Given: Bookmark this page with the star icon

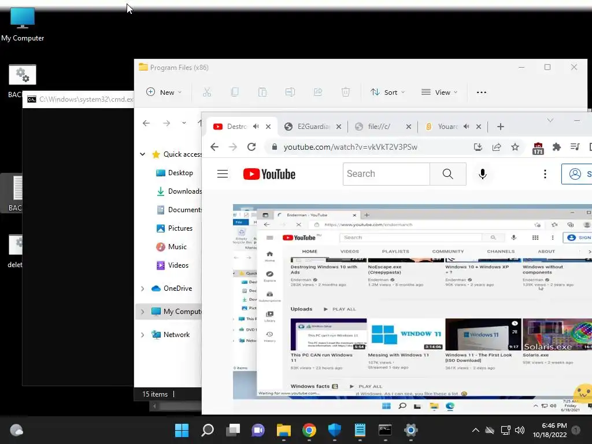Looking at the screenshot, I should pyautogui.click(x=515, y=147).
